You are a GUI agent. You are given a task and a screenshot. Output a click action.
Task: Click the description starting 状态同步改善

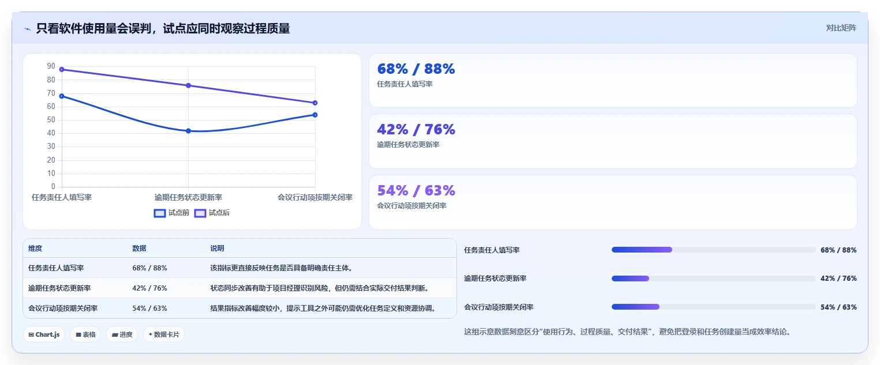pyautogui.click(x=320, y=288)
